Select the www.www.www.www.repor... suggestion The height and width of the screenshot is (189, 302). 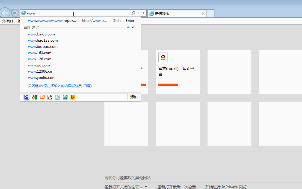(80, 21)
